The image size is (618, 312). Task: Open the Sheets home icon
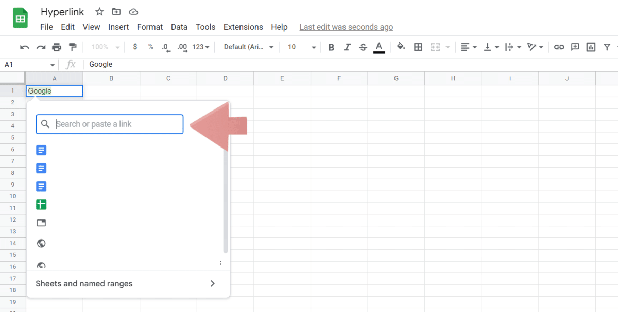coord(20,17)
